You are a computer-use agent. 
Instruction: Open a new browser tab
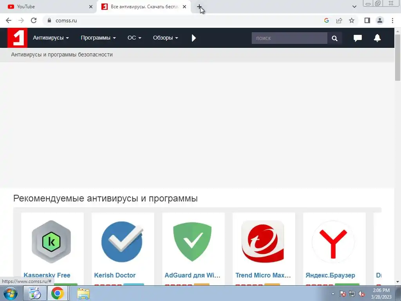(199, 7)
